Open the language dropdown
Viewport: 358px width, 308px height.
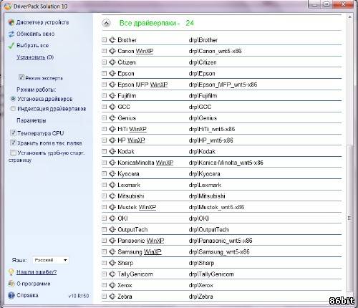[51, 260]
